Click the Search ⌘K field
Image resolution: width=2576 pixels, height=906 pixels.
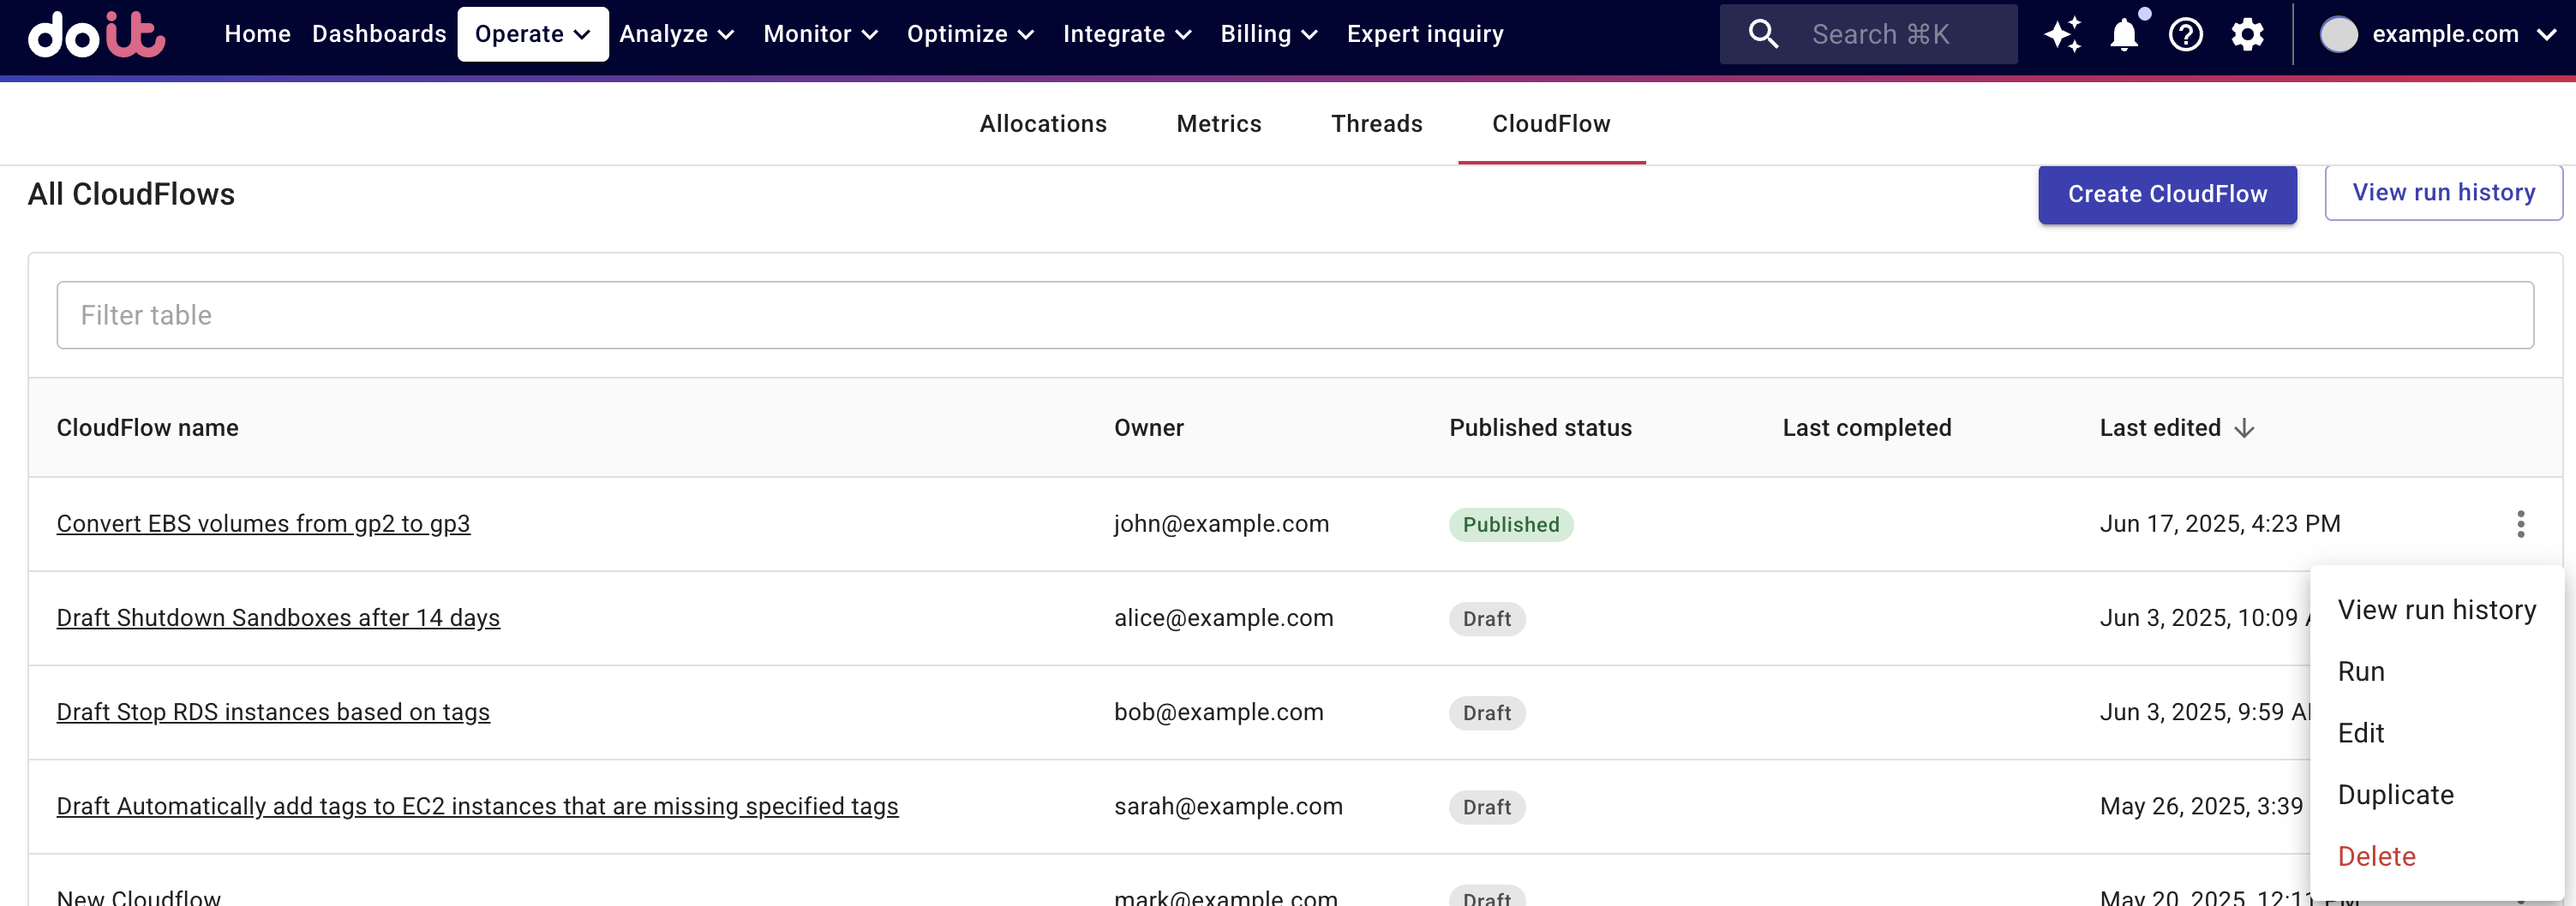1868,34
